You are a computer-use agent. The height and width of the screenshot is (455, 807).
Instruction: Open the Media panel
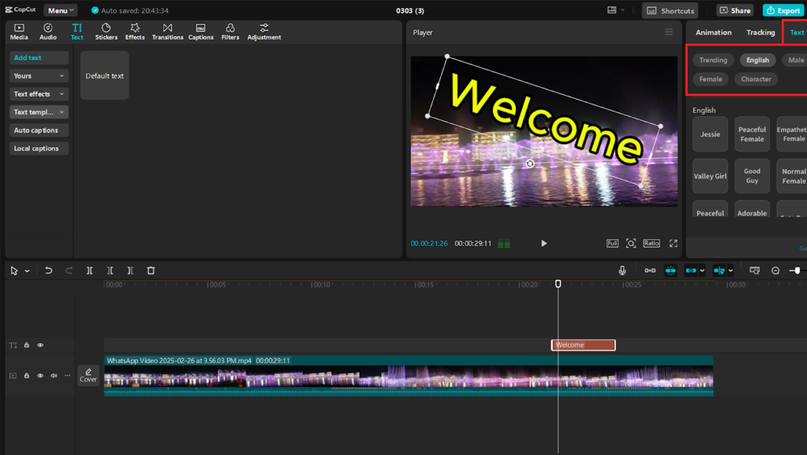click(x=19, y=32)
